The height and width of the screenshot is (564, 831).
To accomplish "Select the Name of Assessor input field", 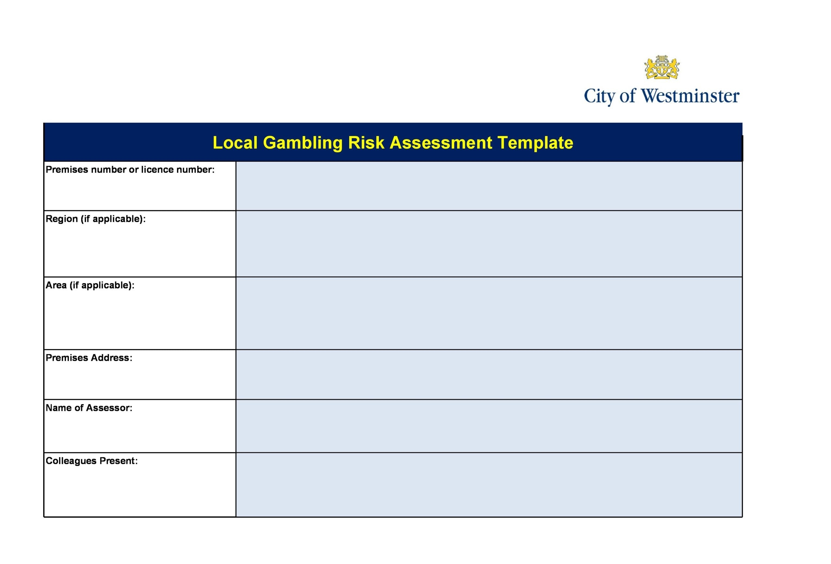I will [x=489, y=426].
